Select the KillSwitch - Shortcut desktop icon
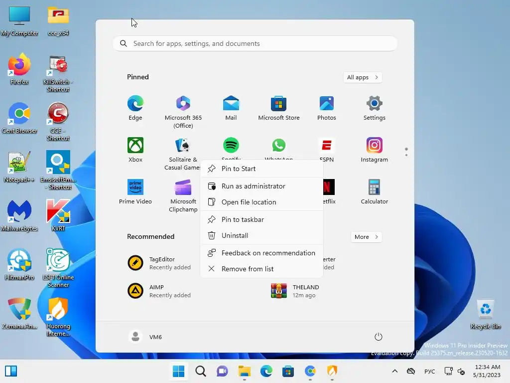The height and width of the screenshot is (383, 510). pos(58,74)
